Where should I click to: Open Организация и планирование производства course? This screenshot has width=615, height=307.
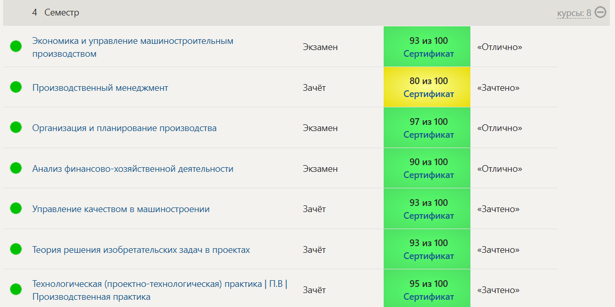click(124, 128)
